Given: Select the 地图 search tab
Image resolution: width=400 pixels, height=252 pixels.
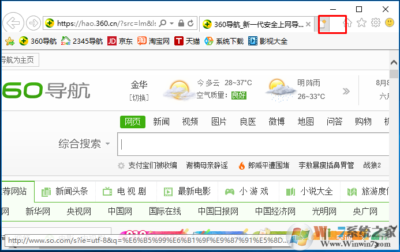Looking at the screenshot, I should (305, 122).
